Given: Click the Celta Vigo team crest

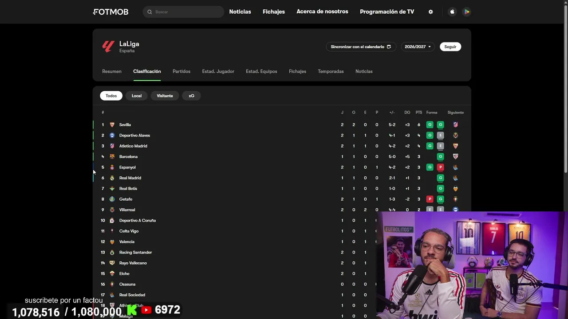Looking at the screenshot, I should point(112,231).
